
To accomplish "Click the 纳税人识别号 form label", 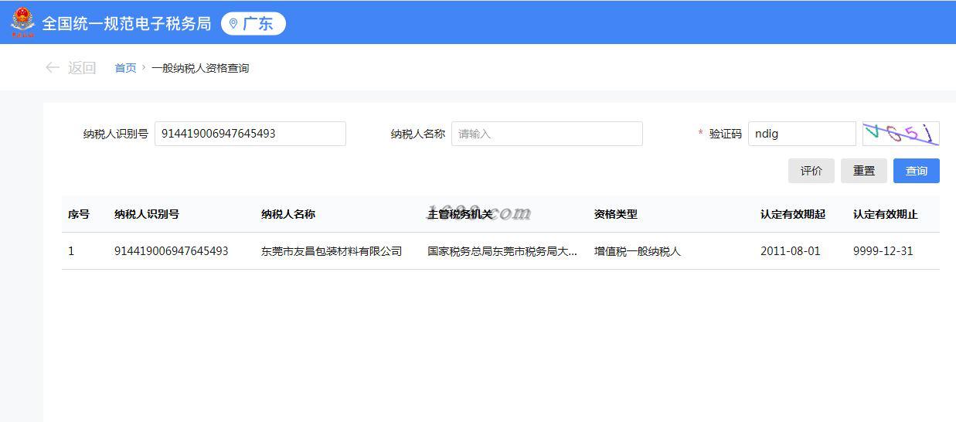I will pyautogui.click(x=116, y=134).
